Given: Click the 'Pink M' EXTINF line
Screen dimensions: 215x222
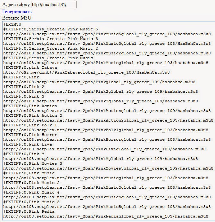Looking at the screenshot, I should (24, 154).
